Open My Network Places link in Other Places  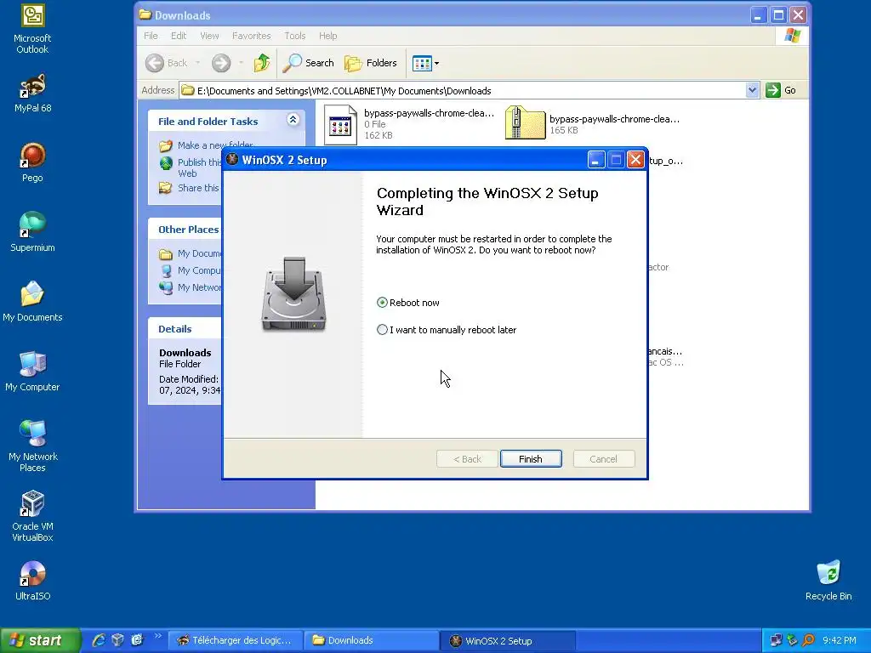click(190, 287)
